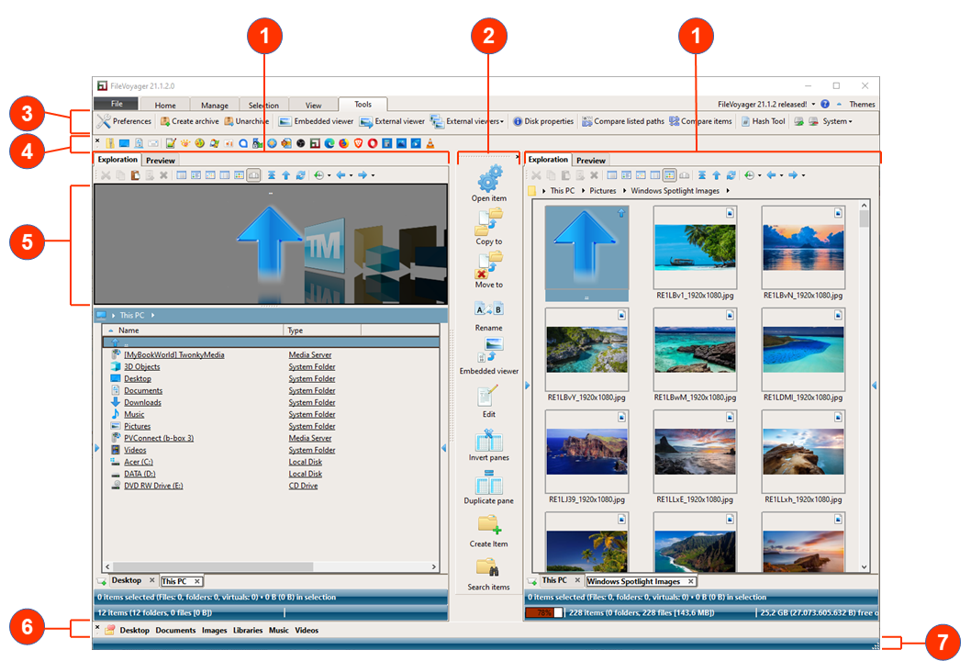Click the Rename icon in center bar

pos(489,308)
